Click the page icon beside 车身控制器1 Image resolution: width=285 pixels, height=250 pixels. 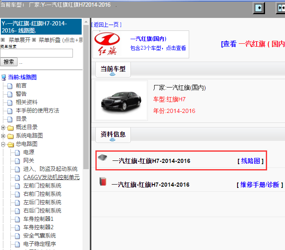pyautogui.click(x=17, y=220)
